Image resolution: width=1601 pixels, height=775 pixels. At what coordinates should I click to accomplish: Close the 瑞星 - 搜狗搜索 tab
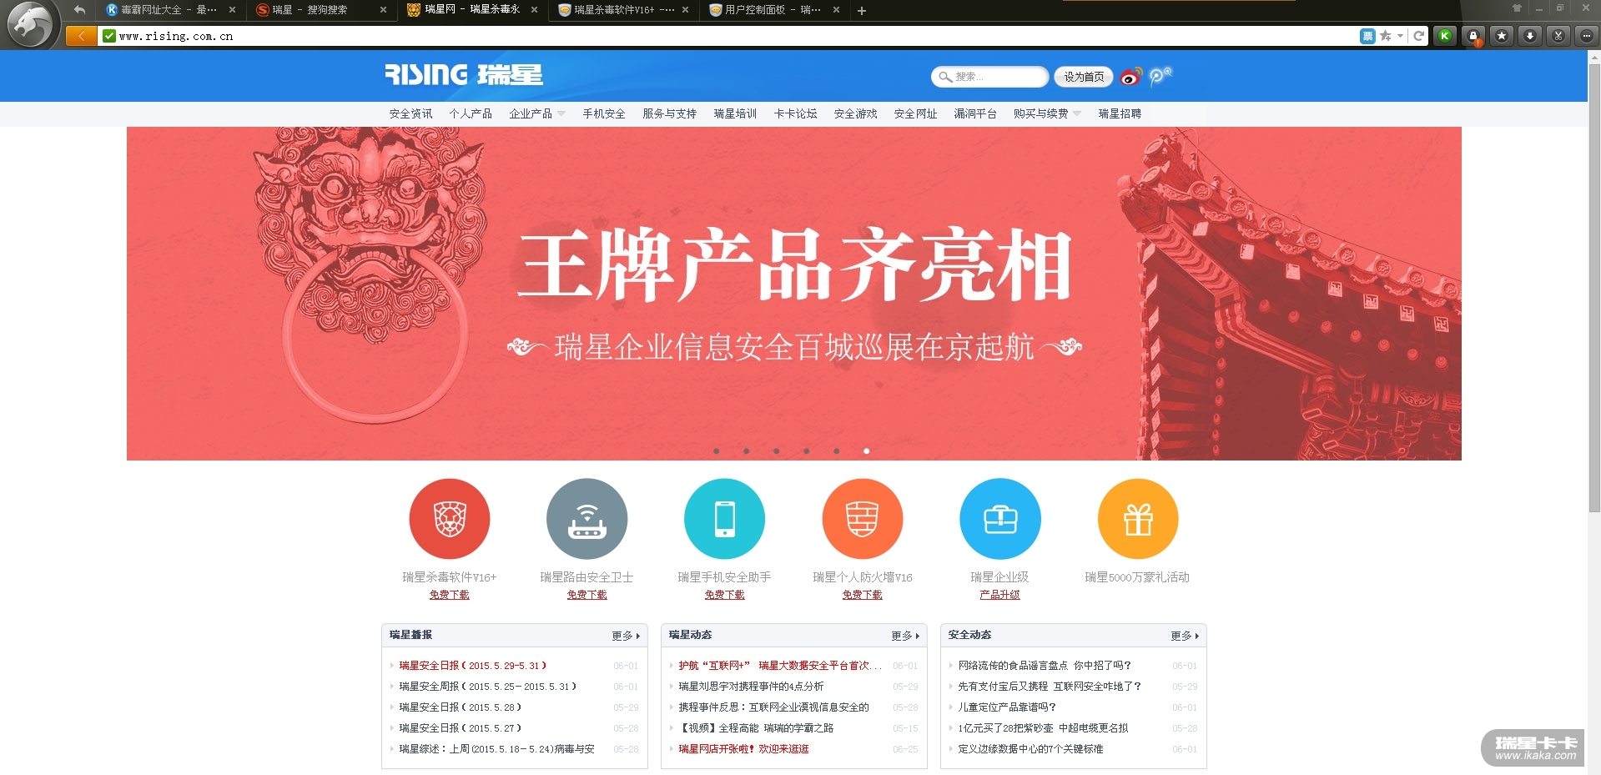pos(383,10)
